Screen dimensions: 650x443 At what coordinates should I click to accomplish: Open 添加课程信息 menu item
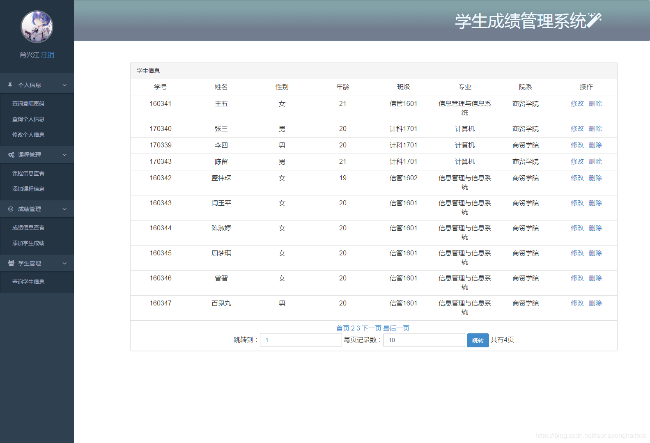[x=28, y=189]
